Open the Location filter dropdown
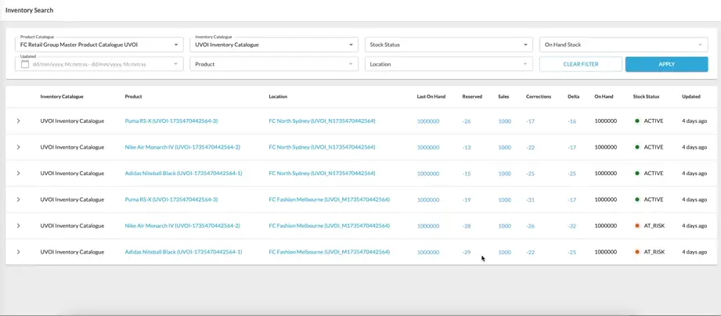This screenshot has width=721, height=316. coord(449,64)
